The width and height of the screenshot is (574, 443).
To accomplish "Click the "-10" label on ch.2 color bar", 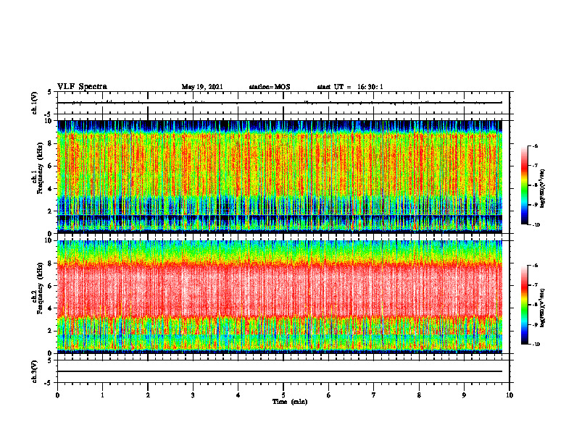I will pyautogui.click(x=536, y=345).
